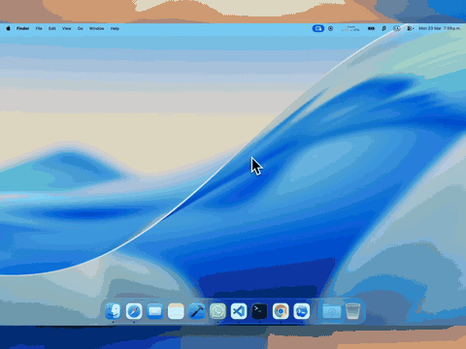The width and height of the screenshot is (466, 349).
Task: Open the Mail app in the Dock
Action: pos(154,311)
